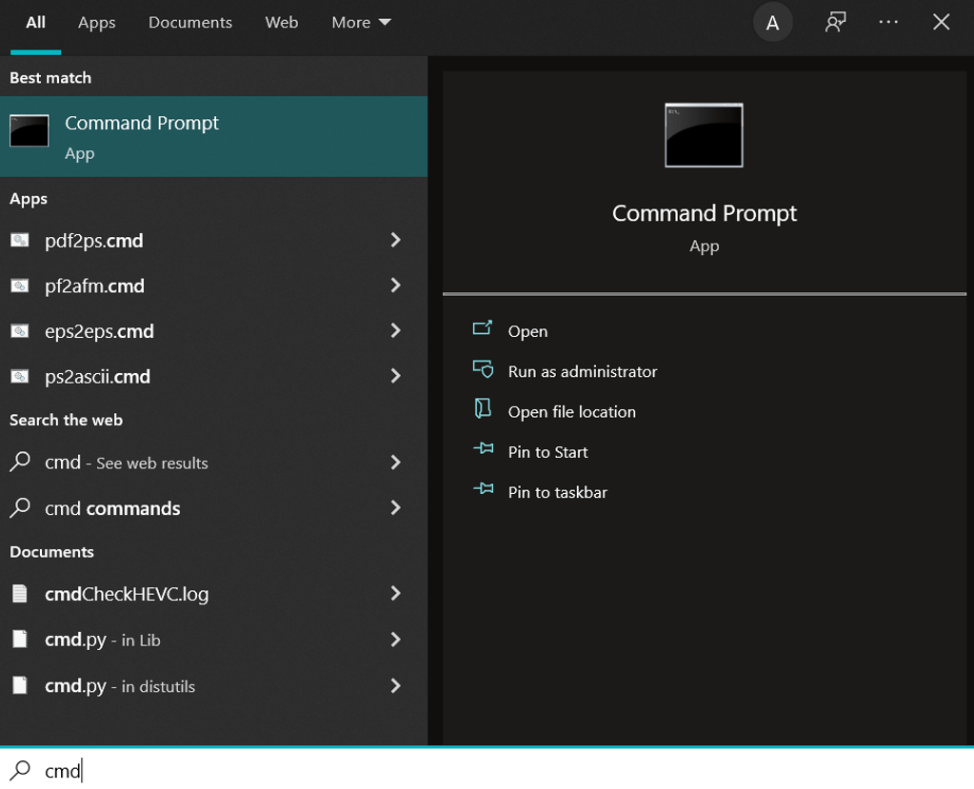This screenshot has width=974, height=789.
Task: Open Command Prompt via the Open action
Action: [527, 331]
